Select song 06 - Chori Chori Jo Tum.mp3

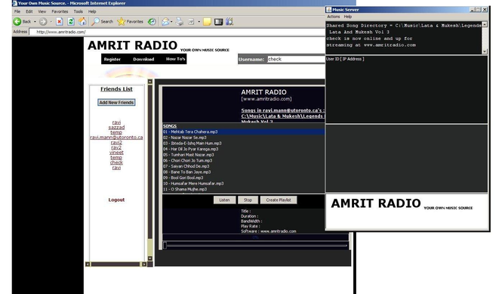coord(243,161)
